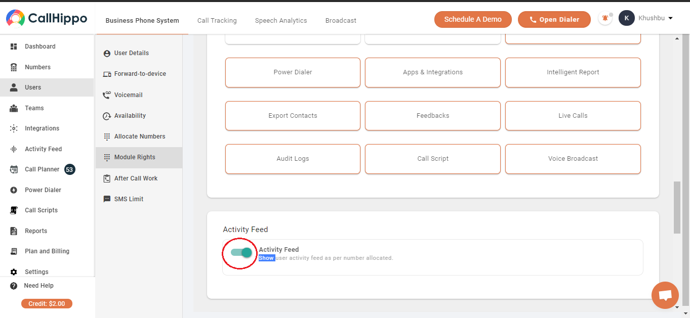Click the Plan and Billing icon
The width and height of the screenshot is (690, 318).
coord(14,251)
